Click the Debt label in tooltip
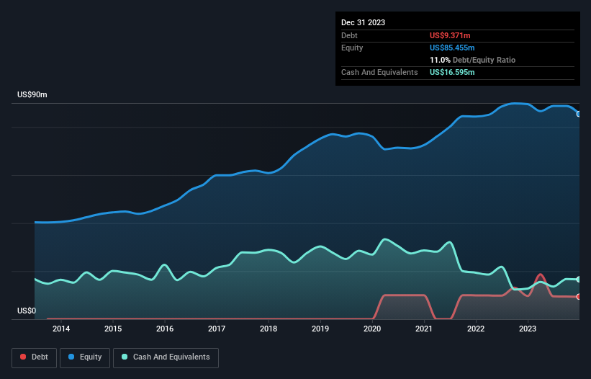This screenshot has width=591, height=379. [x=349, y=35]
